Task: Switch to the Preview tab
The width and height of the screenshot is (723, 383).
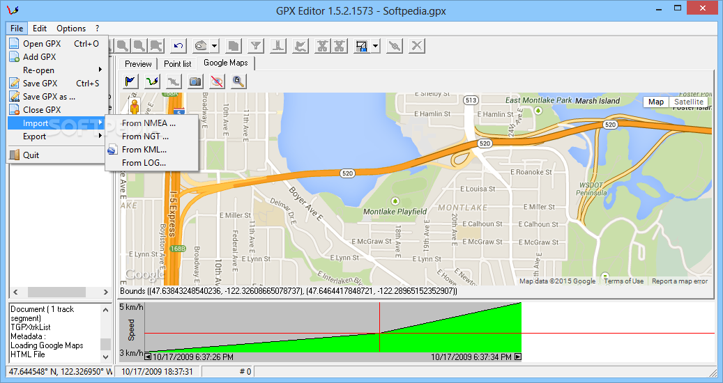Action: pos(138,64)
